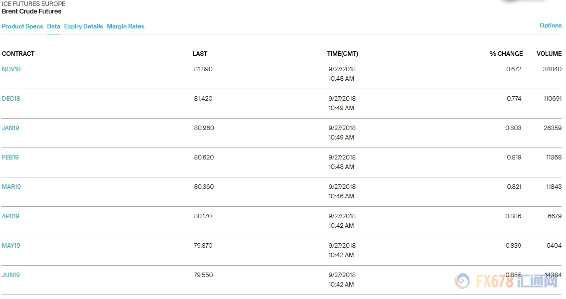Switch to Expiry Details tab

click(x=83, y=26)
